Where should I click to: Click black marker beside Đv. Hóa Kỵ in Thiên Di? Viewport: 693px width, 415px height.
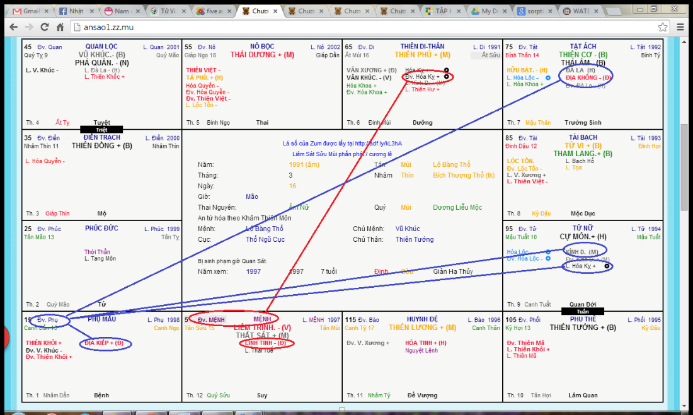point(446,76)
